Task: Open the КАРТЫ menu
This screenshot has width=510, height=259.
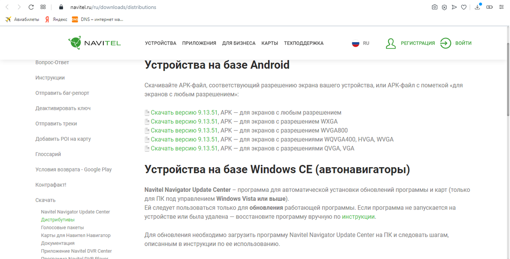Action: tap(270, 43)
